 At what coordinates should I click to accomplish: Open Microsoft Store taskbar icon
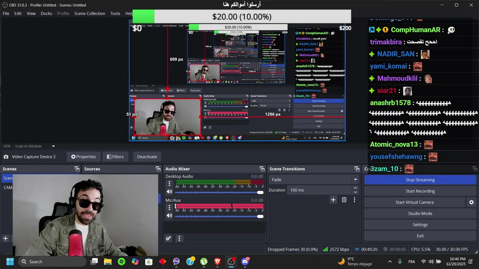click(149, 262)
